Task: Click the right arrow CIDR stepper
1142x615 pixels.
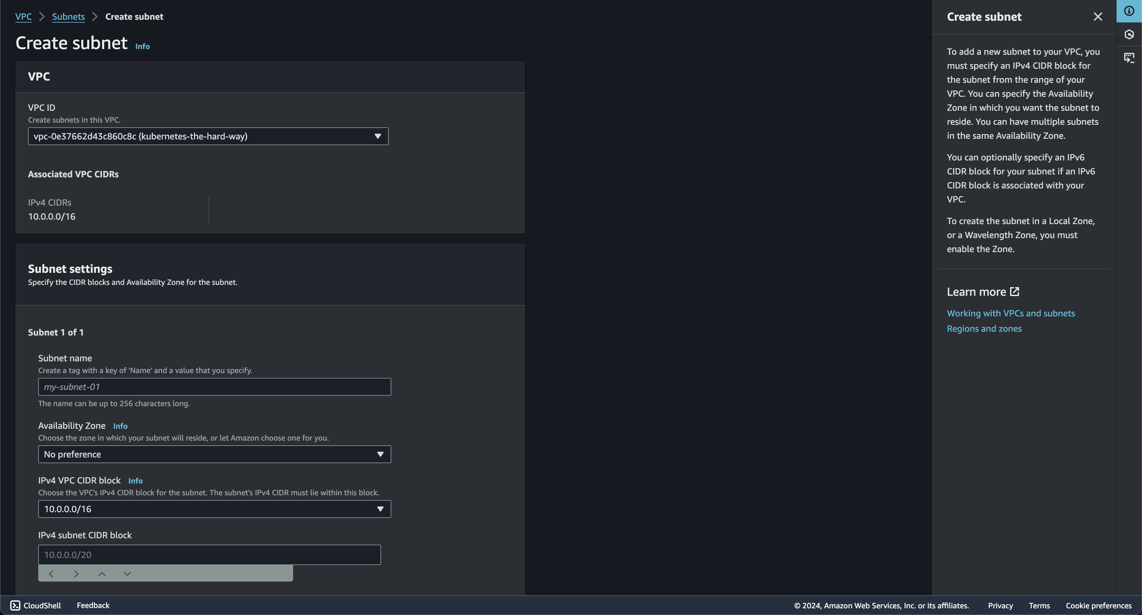Action: click(76, 574)
